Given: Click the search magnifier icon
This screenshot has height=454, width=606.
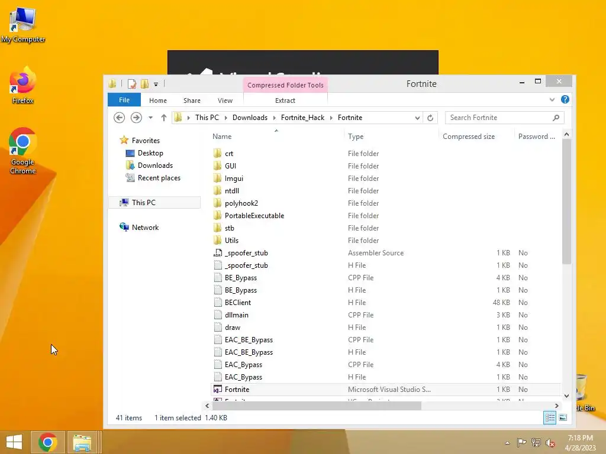Looking at the screenshot, I should (556, 118).
